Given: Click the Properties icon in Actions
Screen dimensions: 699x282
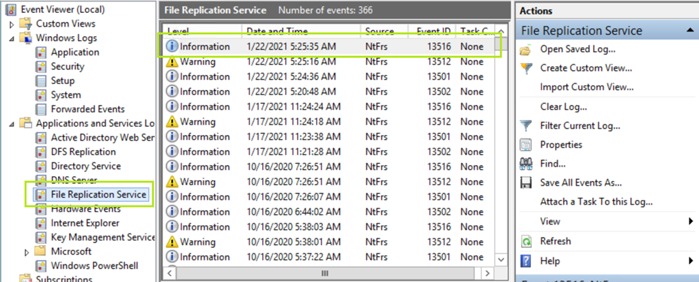Looking at the screenshot, I should click(x=526, y=145).
